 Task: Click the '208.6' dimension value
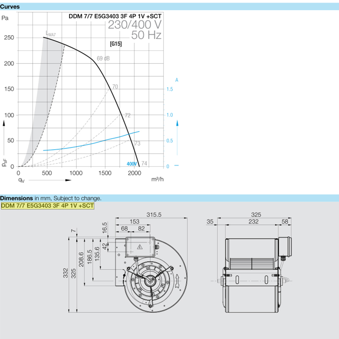(x=81, y=259)
